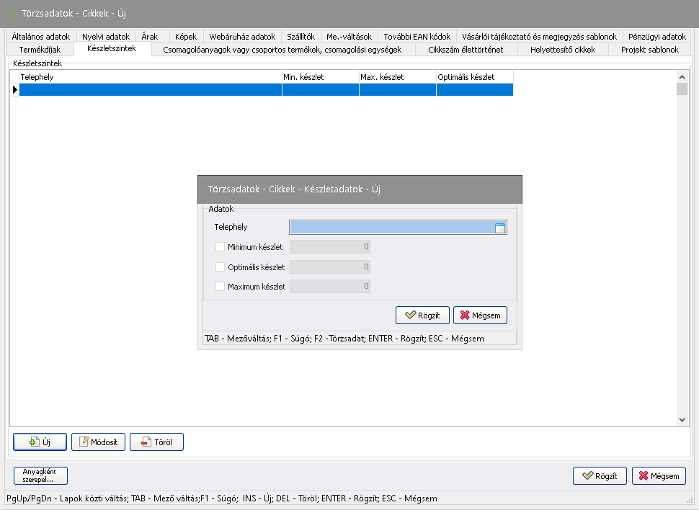Click the Anyagként szerepel... button
Image resolution: width=699 pixels, height=510 pixels.
[x=40, y=475]
